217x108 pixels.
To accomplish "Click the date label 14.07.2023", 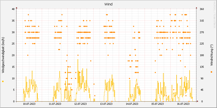I will [132, 104].
